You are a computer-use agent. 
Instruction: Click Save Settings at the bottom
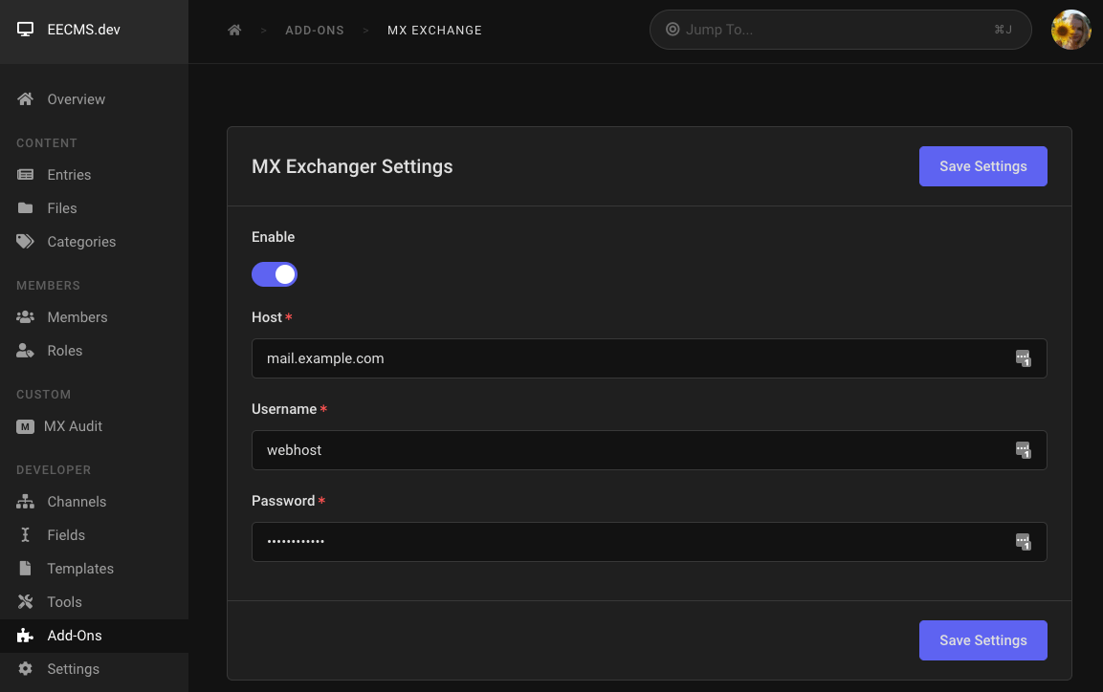[982, 639]
